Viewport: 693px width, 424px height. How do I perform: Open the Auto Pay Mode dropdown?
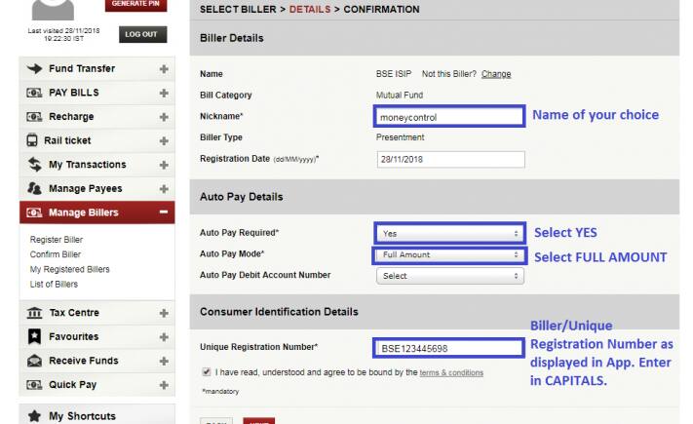point(449,255)
